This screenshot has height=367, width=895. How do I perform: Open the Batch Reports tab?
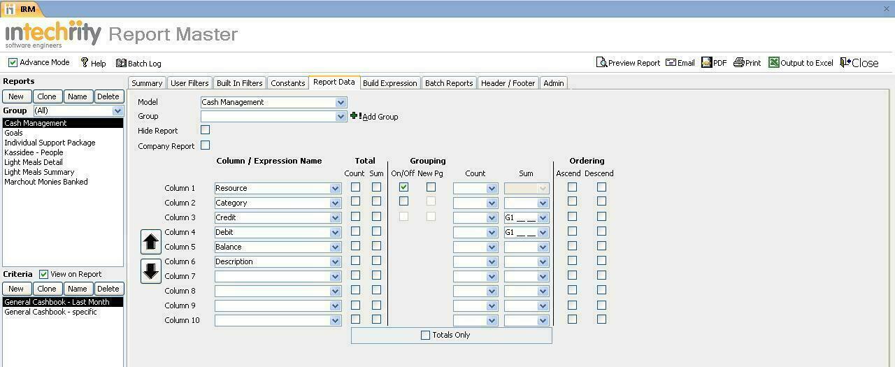[x=449, y=83]
